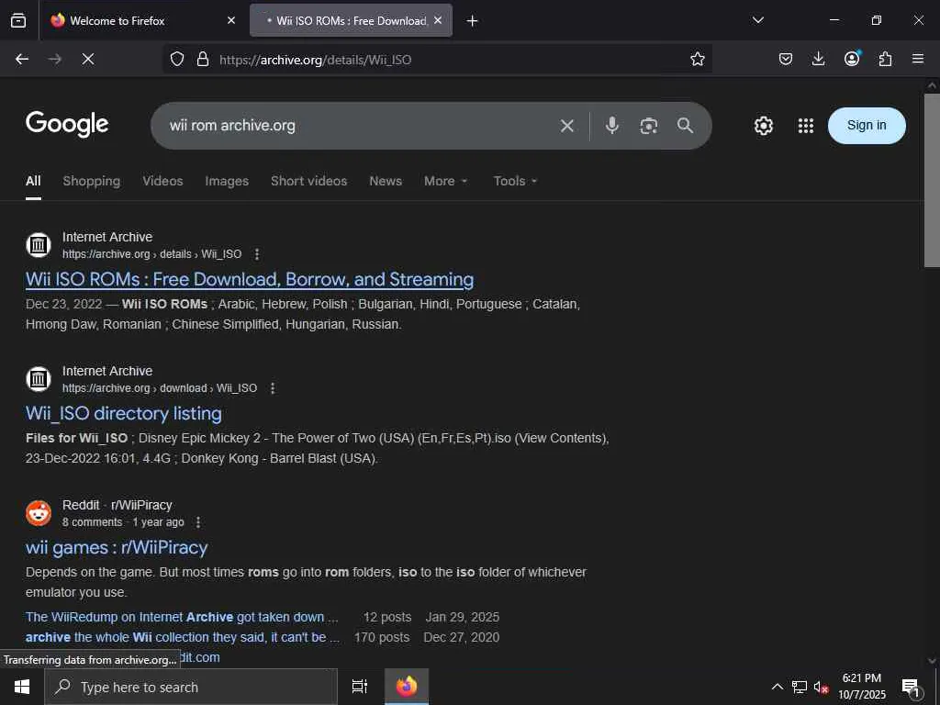Open WiiRedump on Internet Archive taken down link

[x=182, y=617]
